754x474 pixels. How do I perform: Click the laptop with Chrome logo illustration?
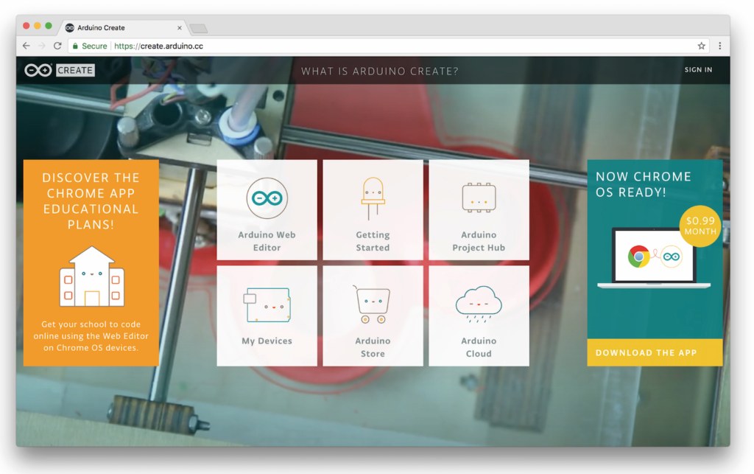(654, 258)
